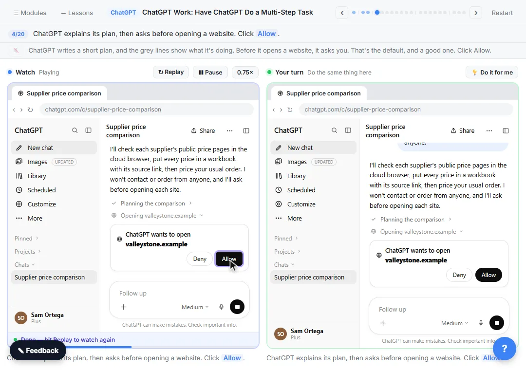Viewport: 526px width, 370px height.
Task: Expand Projects in Your turn pane
Action: pos(287,251)
